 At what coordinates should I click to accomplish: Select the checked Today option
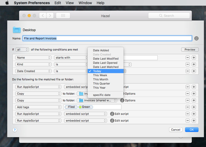click(x=105, y=71)
